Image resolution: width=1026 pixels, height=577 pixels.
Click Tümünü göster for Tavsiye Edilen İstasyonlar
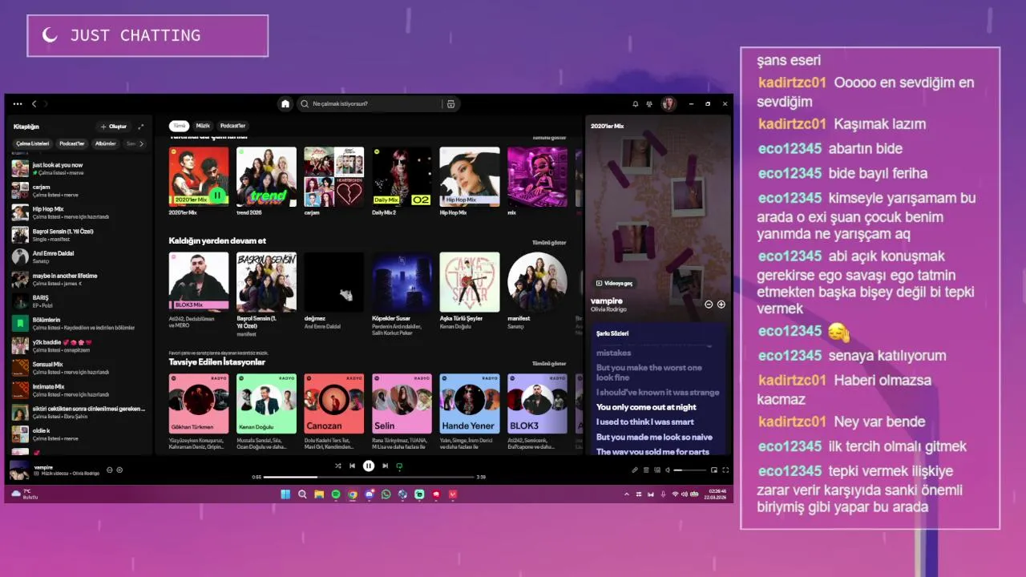549,363
